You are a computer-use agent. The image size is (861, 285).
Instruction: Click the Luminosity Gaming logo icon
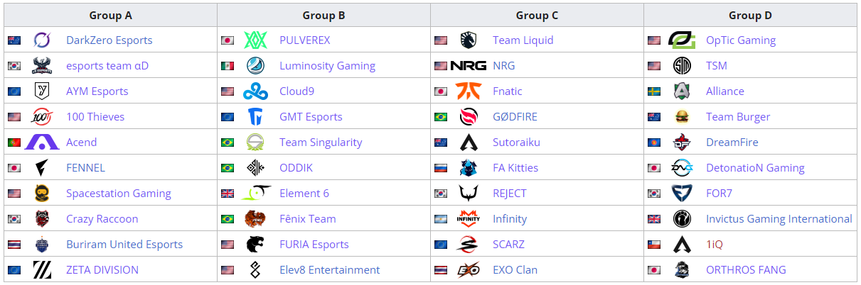[256, 66]
